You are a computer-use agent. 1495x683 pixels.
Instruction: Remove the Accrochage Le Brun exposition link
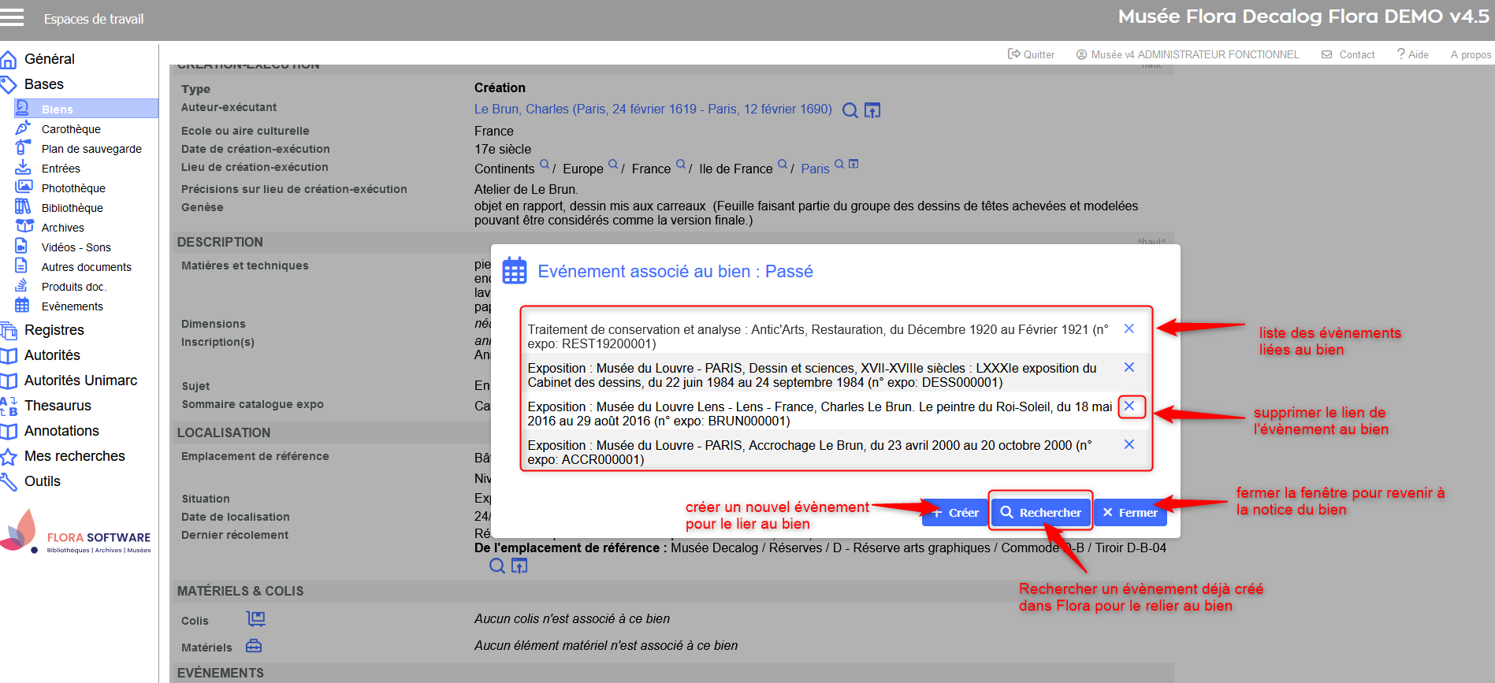point(1129,444)
